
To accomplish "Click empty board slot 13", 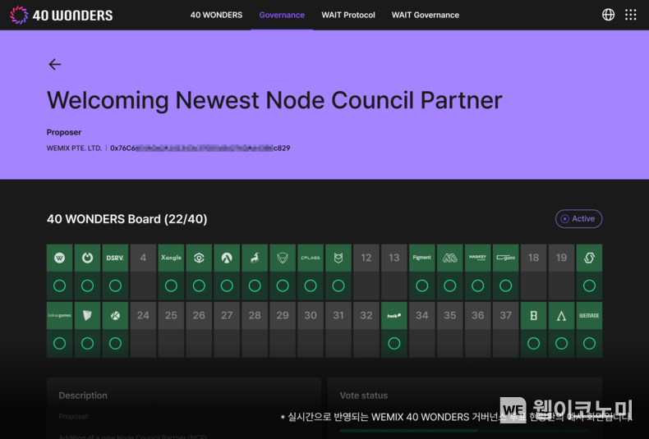I will tap(394, 258).
